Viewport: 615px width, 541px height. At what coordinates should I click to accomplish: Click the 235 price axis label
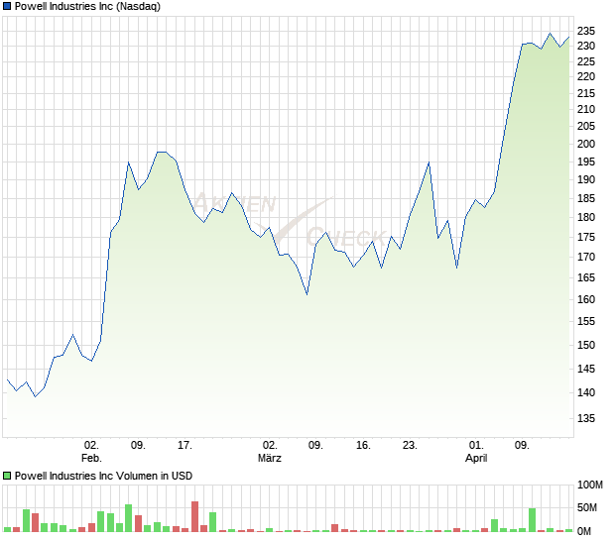586,31
